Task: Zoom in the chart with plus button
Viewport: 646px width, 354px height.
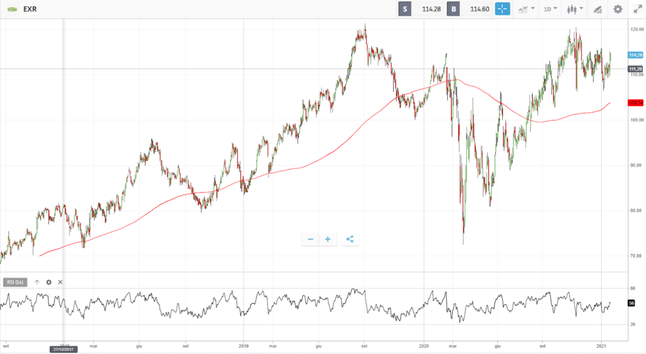Action: tap(327, 239)
